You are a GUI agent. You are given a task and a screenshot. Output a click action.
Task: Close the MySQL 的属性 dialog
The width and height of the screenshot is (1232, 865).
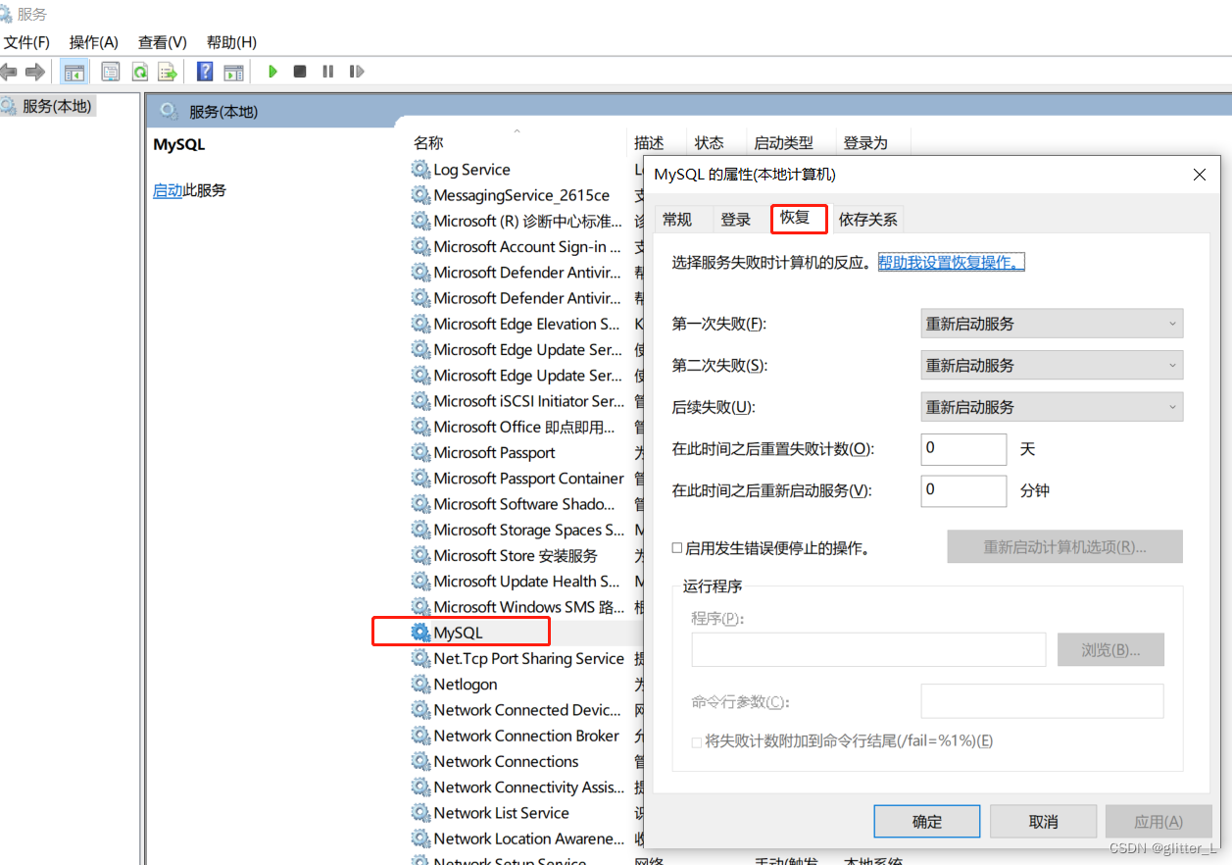tap(1199, 175)
